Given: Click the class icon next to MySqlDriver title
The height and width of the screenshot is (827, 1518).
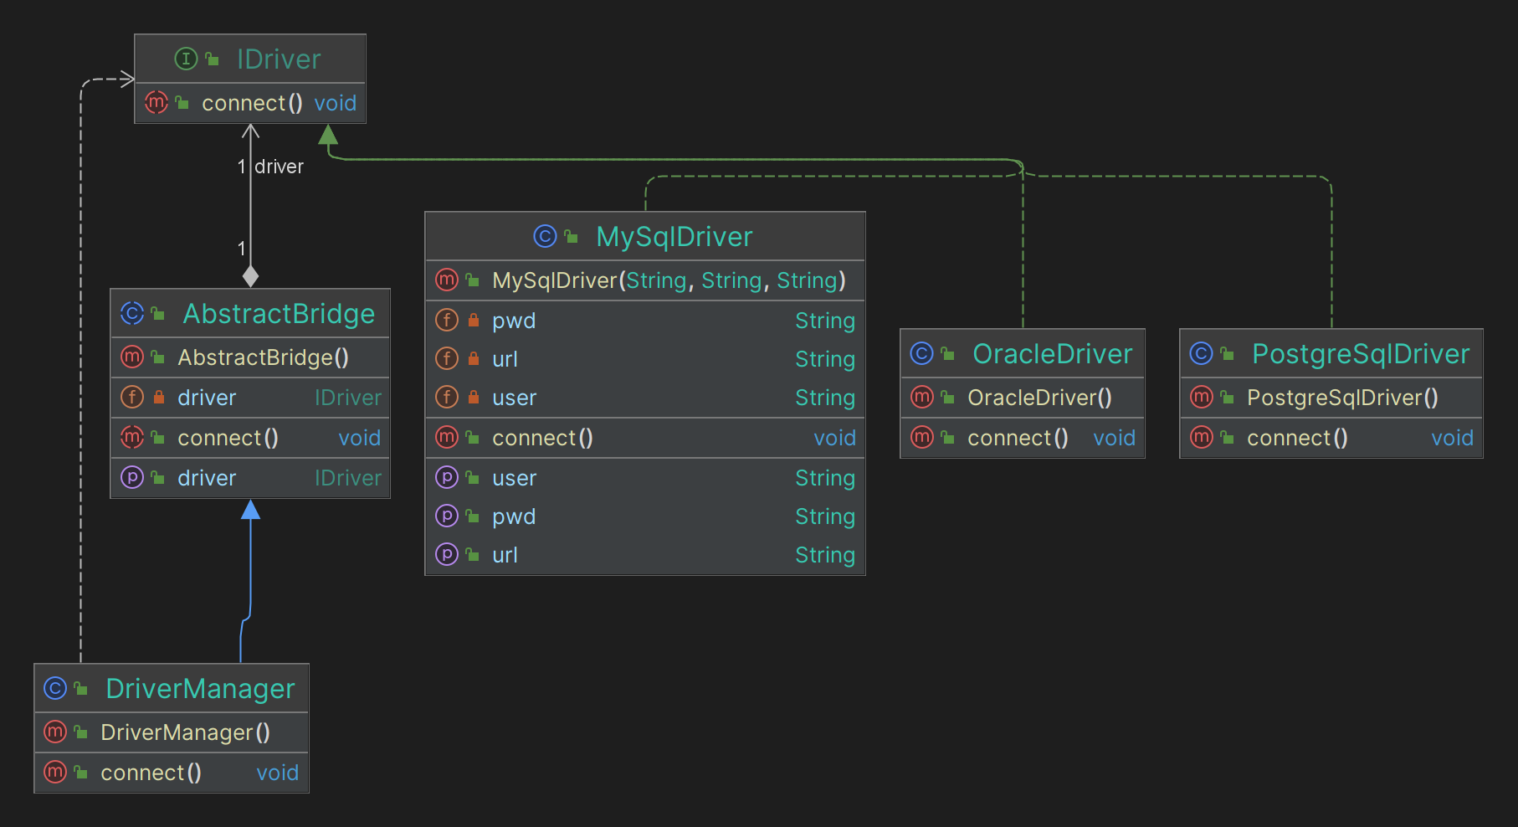Looking at the screenshot, I should [x=545, y=237].
